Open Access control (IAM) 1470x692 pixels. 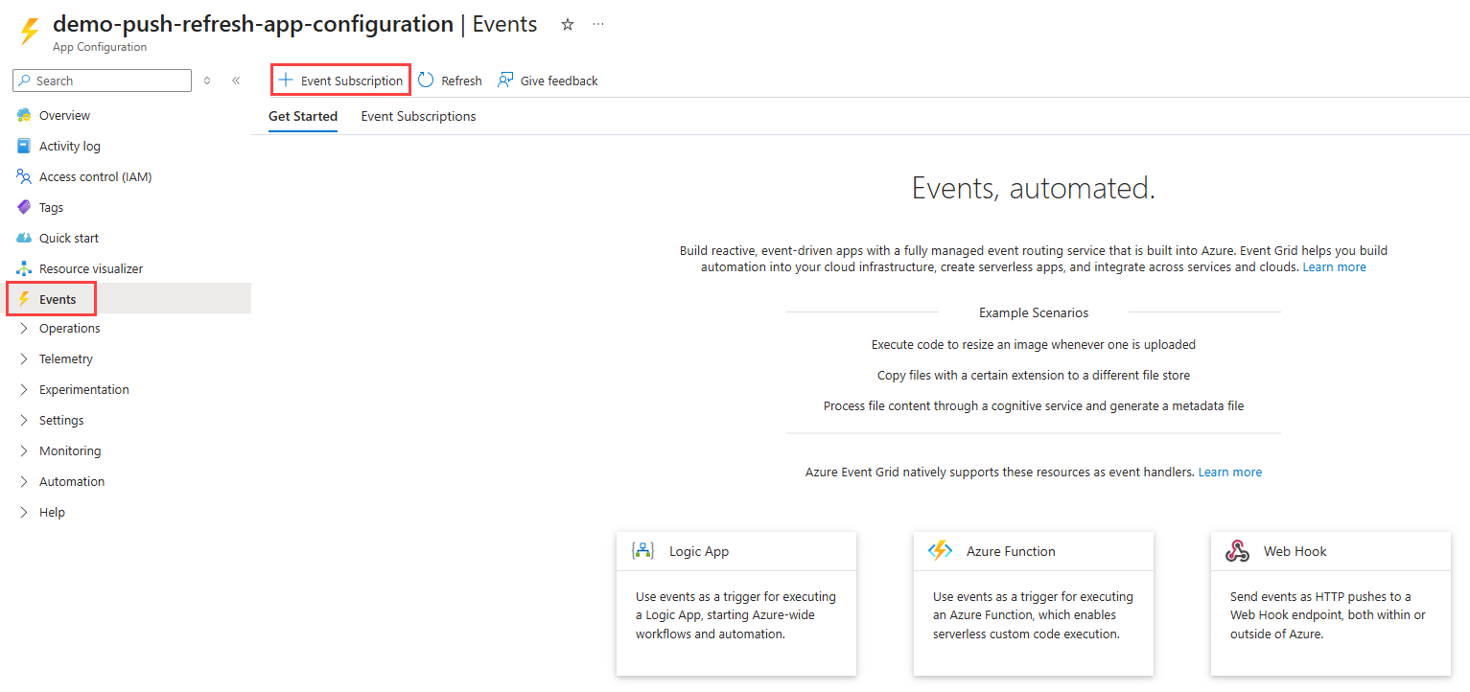[x=93, y=176]
